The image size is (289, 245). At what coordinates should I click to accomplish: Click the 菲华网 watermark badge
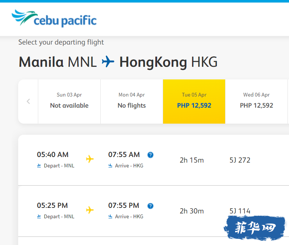tap(255, 228)
